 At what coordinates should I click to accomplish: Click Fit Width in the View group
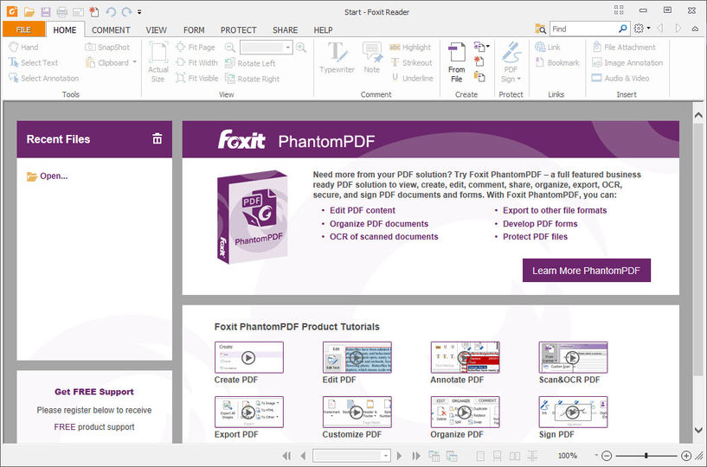[x=196, y=62]
